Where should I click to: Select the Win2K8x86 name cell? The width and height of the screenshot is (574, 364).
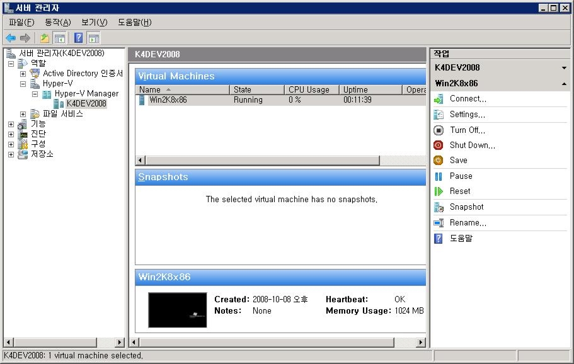pos(168,100)
